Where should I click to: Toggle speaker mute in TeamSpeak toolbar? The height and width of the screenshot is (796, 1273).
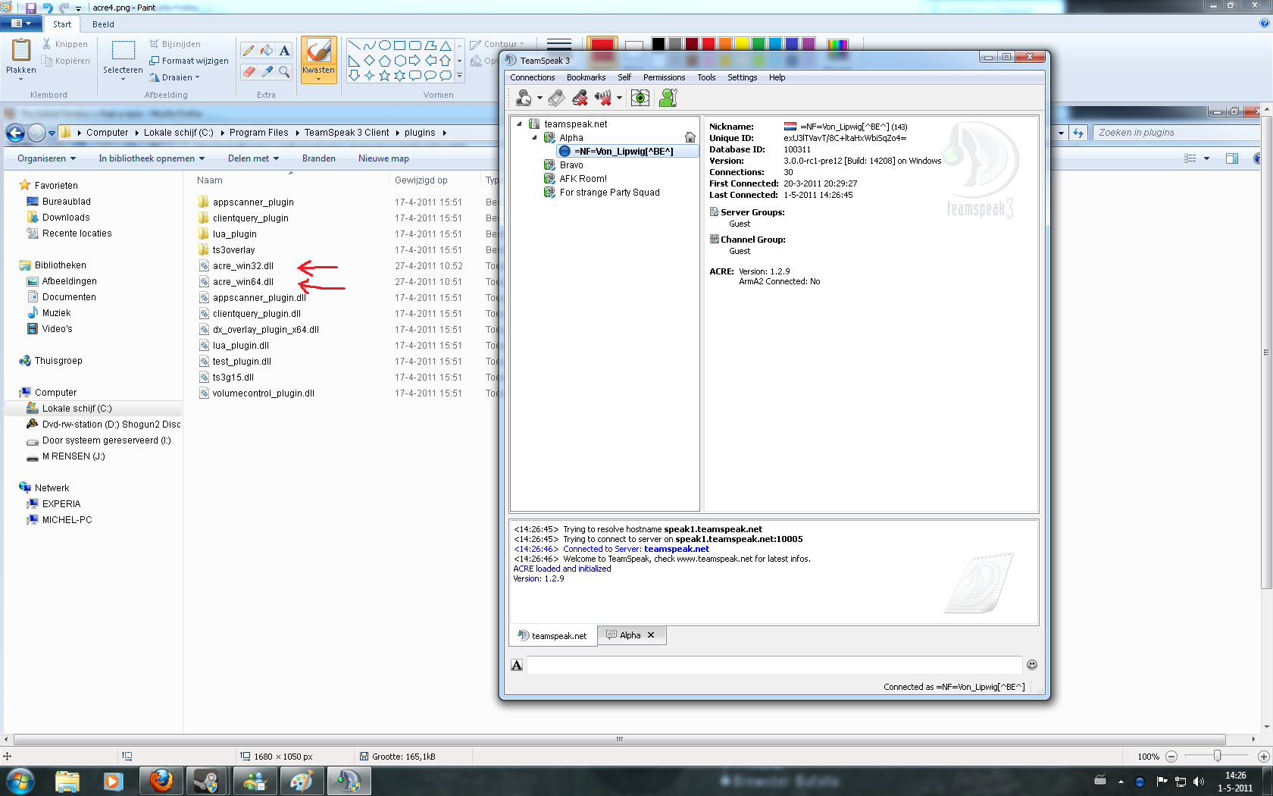pos(603,98)
